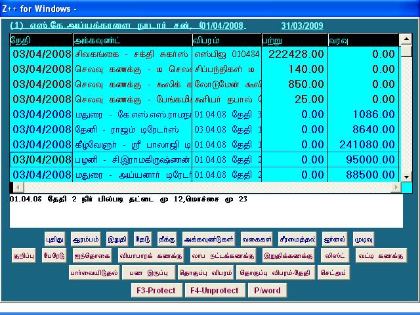The height and width of the screenshot is (315, 420).
Task: Open செட்அப் (Setup)
Action: [x=333, y=273]
